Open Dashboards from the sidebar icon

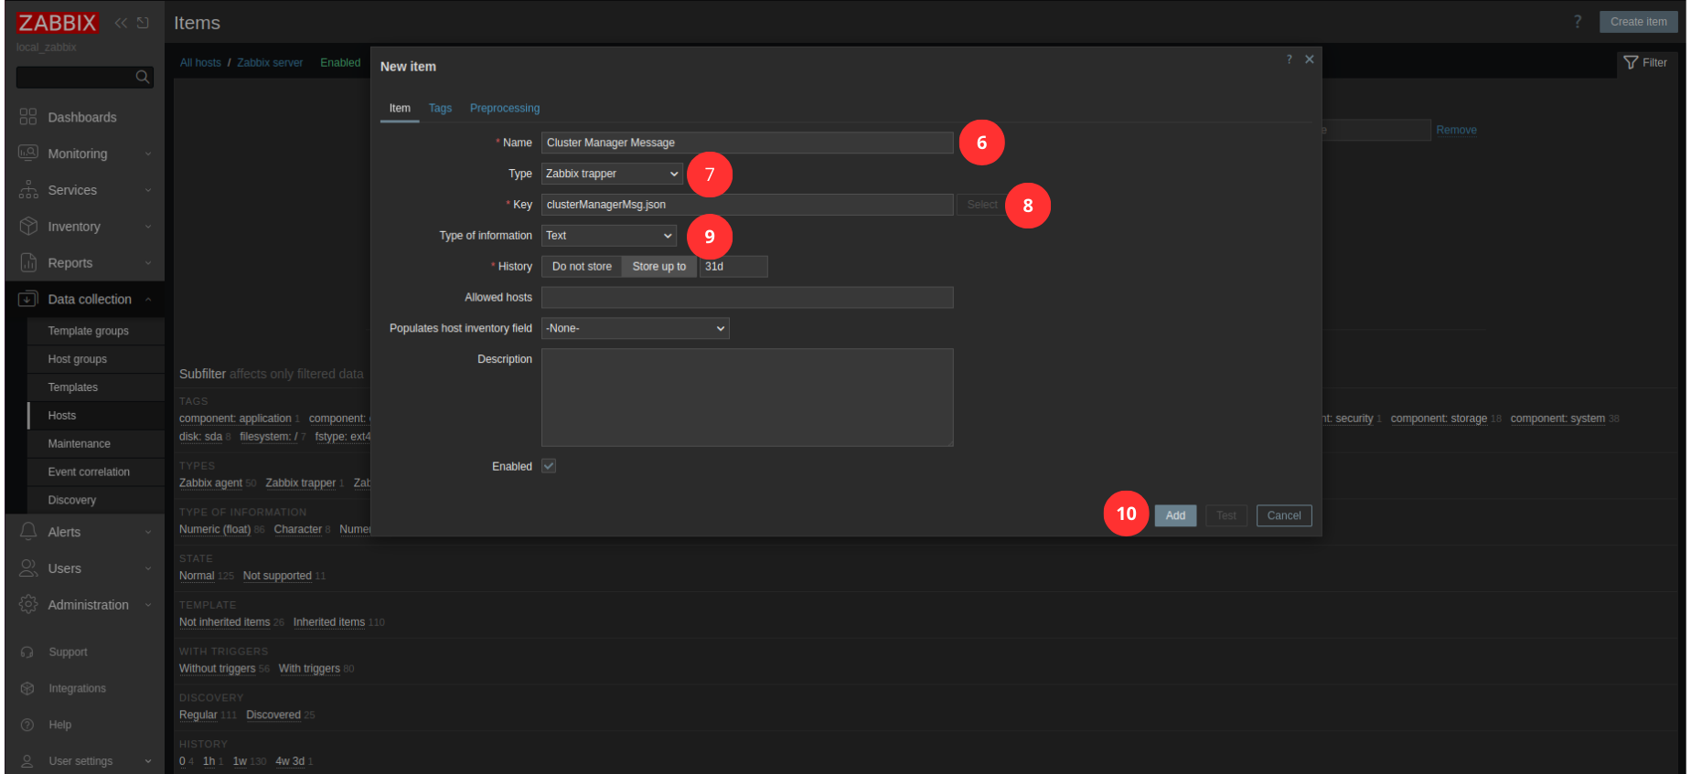click(x=28, y=117)
